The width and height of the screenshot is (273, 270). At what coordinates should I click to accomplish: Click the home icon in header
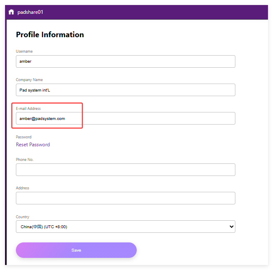point(11,12)
